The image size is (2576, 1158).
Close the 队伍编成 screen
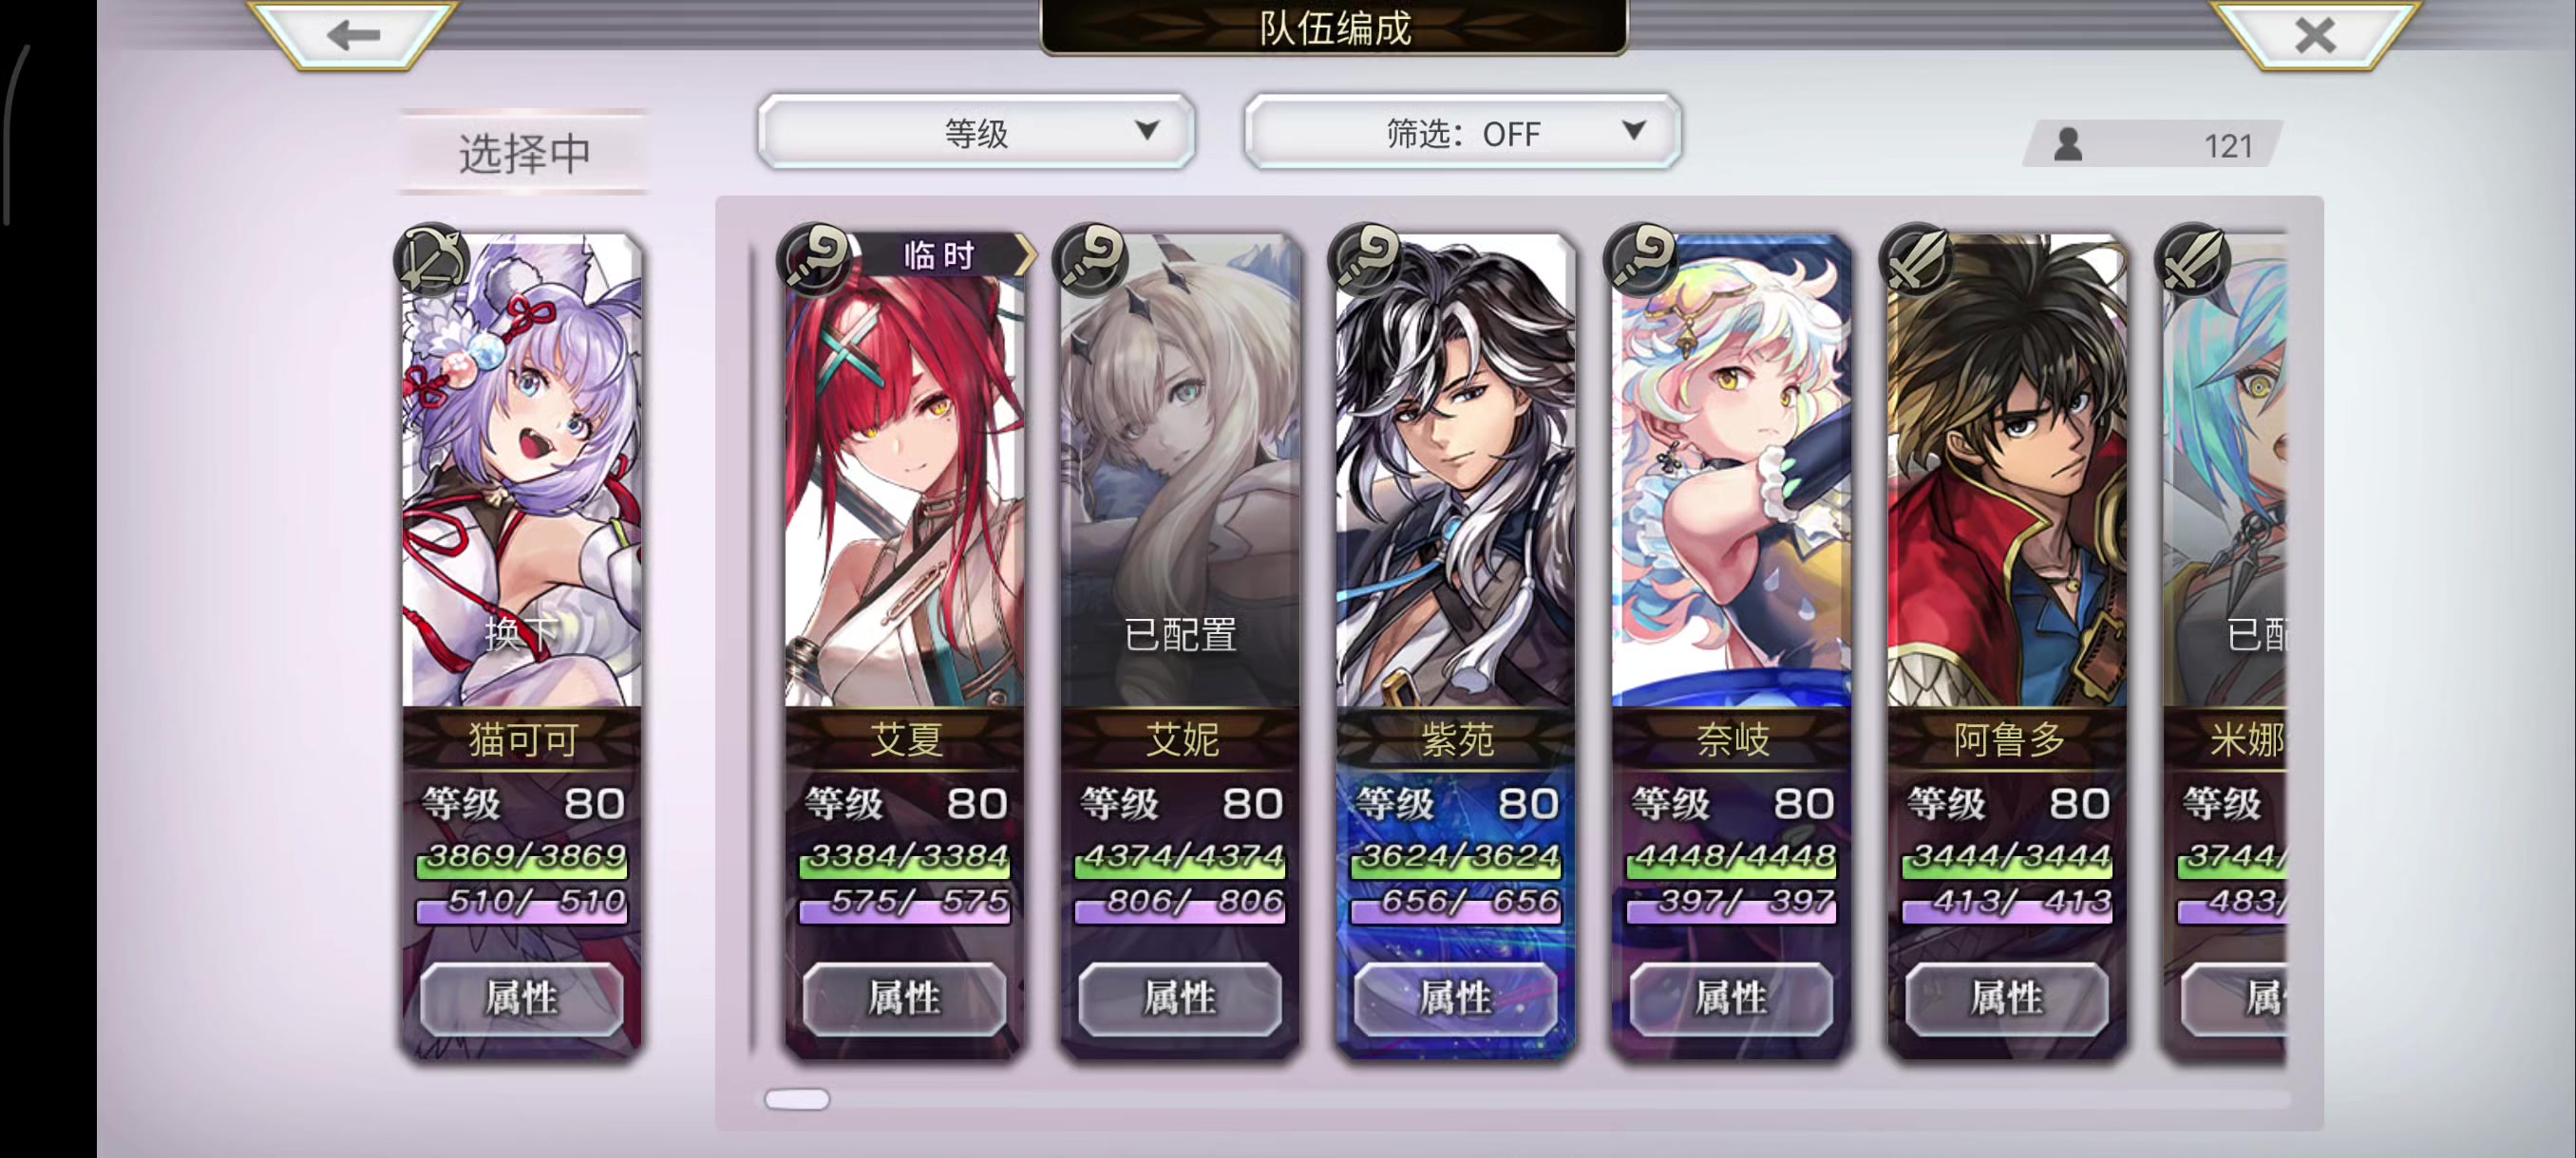(x=2314, y=33)
